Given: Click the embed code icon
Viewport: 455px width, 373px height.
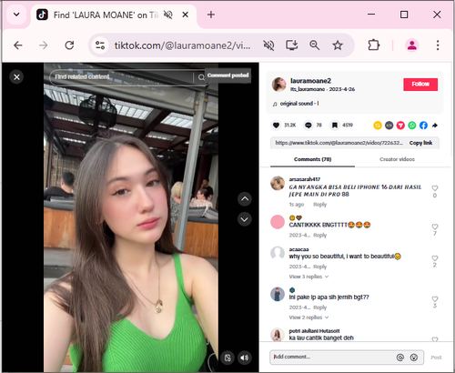Looking at the screenshot, I should tap(389, 126).
